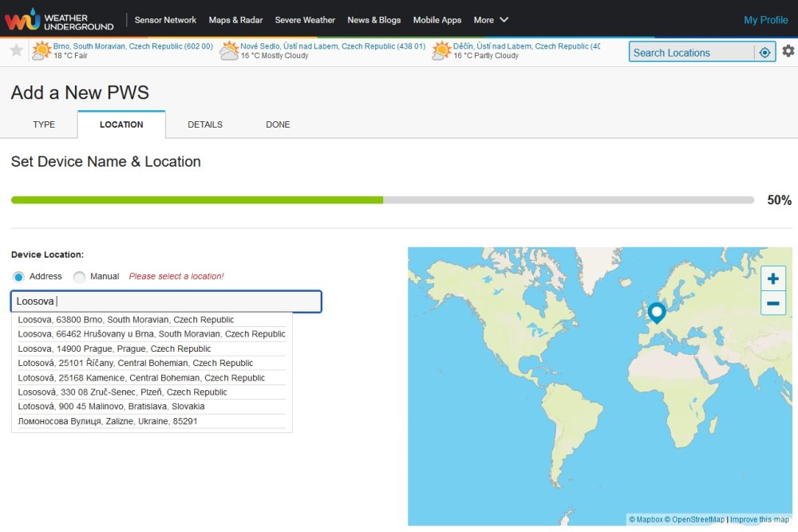Zoom in on the map

(x=772, y=279)
